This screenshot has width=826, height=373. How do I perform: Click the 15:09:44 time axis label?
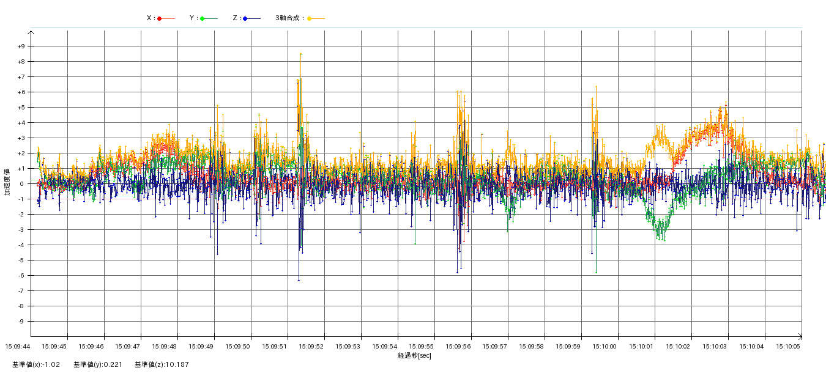point(18,347)
